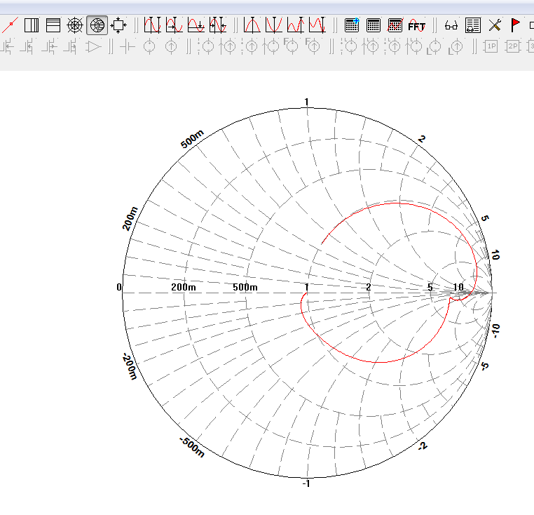Click the '-1' label below the chart

[x=306, y=483]
